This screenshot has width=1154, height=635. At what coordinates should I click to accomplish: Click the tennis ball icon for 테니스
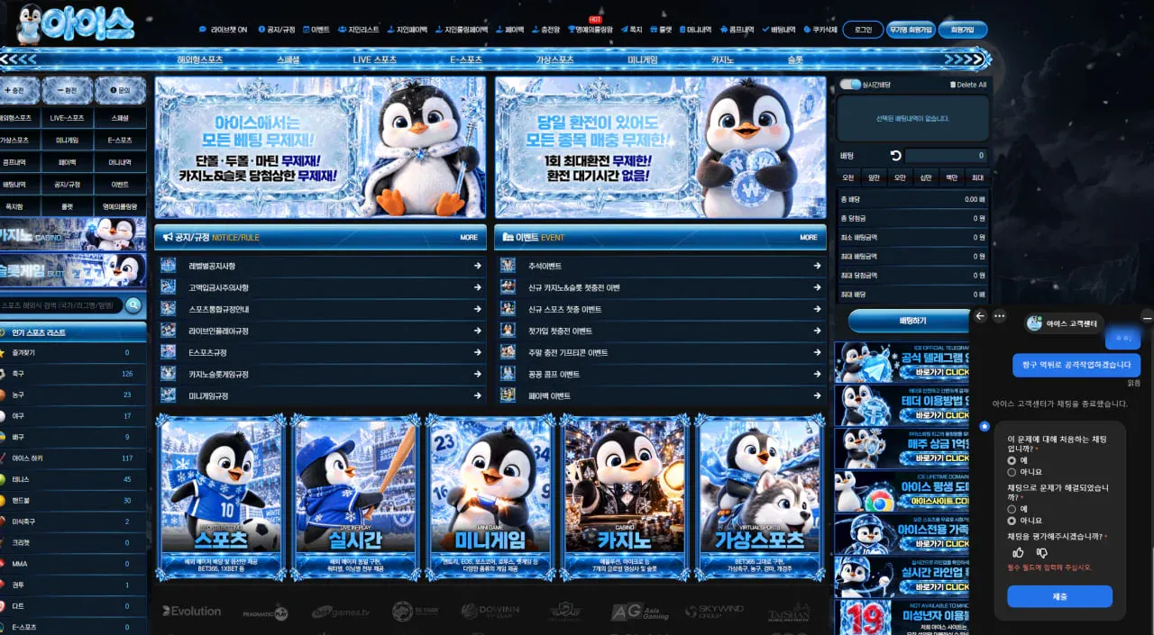pos(3,479)
